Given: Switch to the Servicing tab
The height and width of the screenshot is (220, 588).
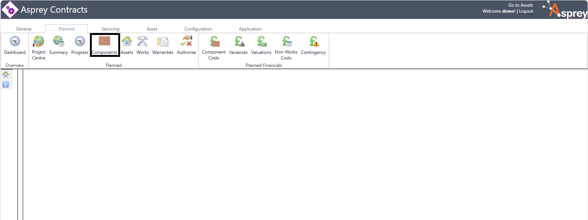Looking at the screenshot, I should tap(110, 29).
